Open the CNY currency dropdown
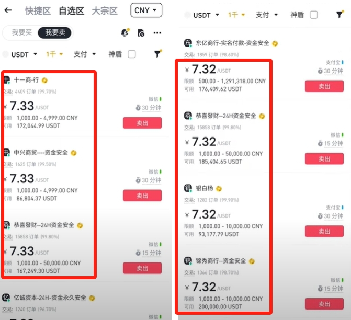 [x=146, y=10]
